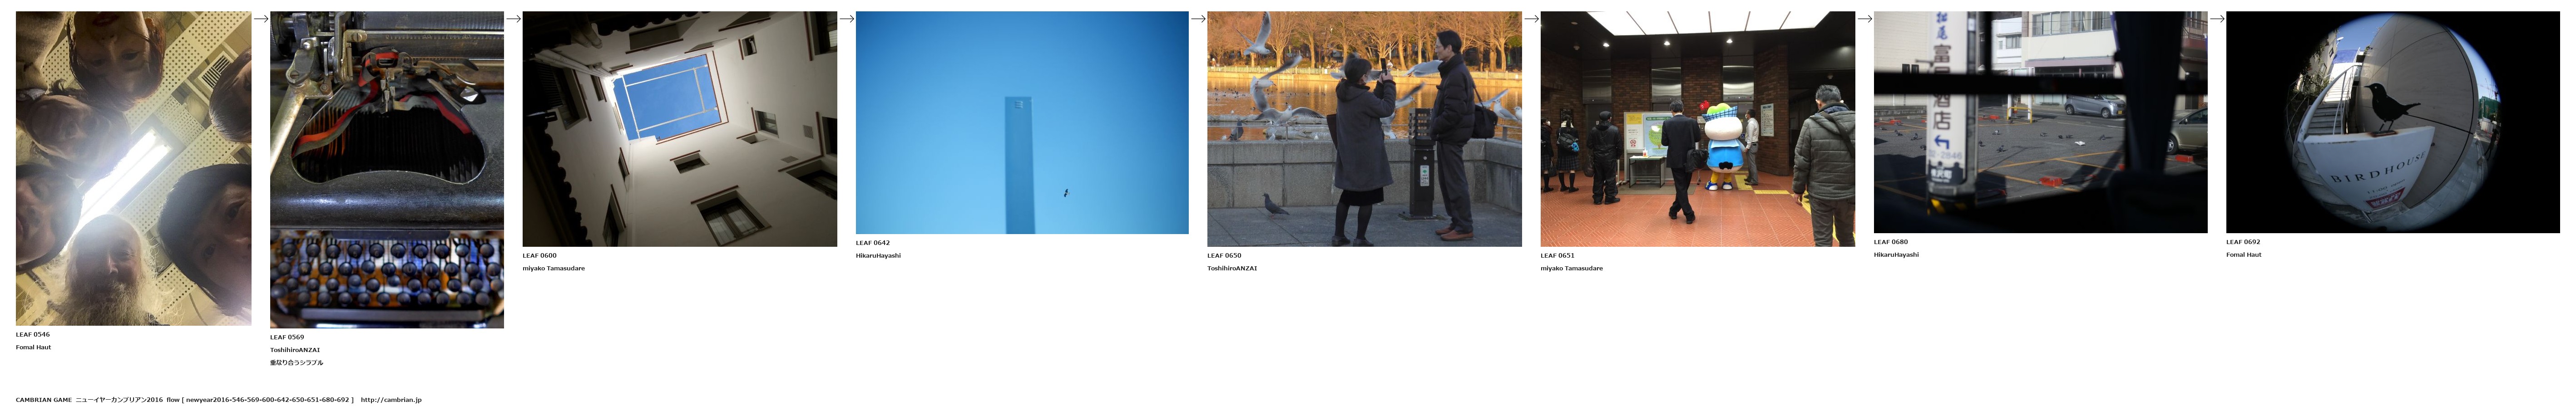The height and width of the screenshot is (411, 2576).
Task: Open the LEAF 0692 fisheye birdhouse photo
Action: (x=2392, y=122)
